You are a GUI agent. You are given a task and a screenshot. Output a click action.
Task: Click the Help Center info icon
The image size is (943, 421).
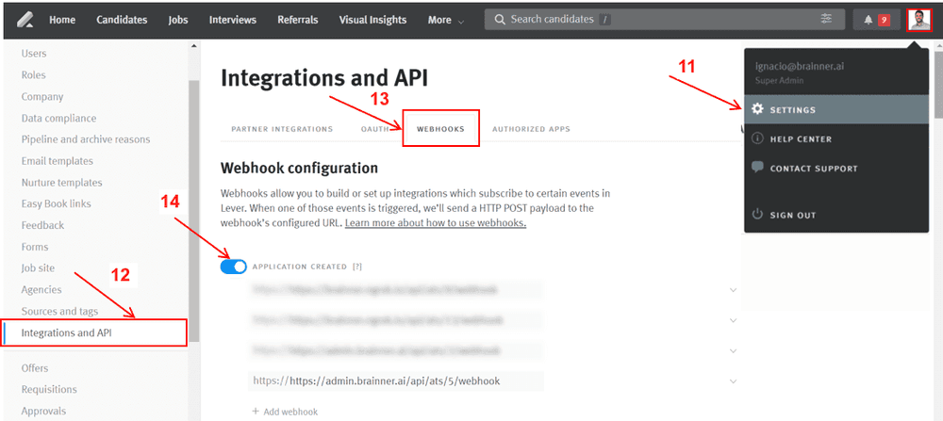point(757,139)
